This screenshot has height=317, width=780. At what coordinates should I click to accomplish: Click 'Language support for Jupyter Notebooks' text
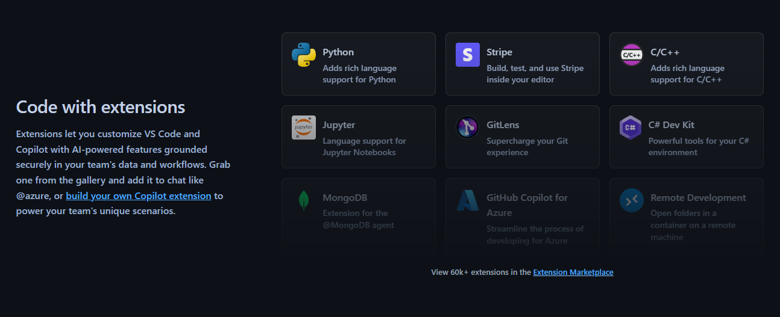pos(365,147)
